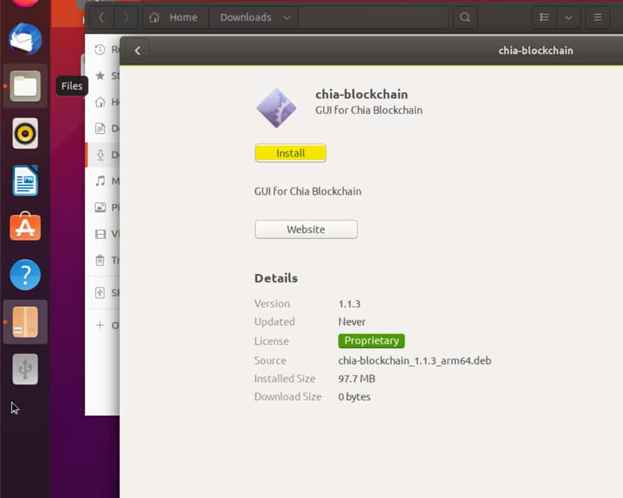The width and height of the screenshot is (623, 498).
Task: Open the Files app in the dock
Action: 25,86
